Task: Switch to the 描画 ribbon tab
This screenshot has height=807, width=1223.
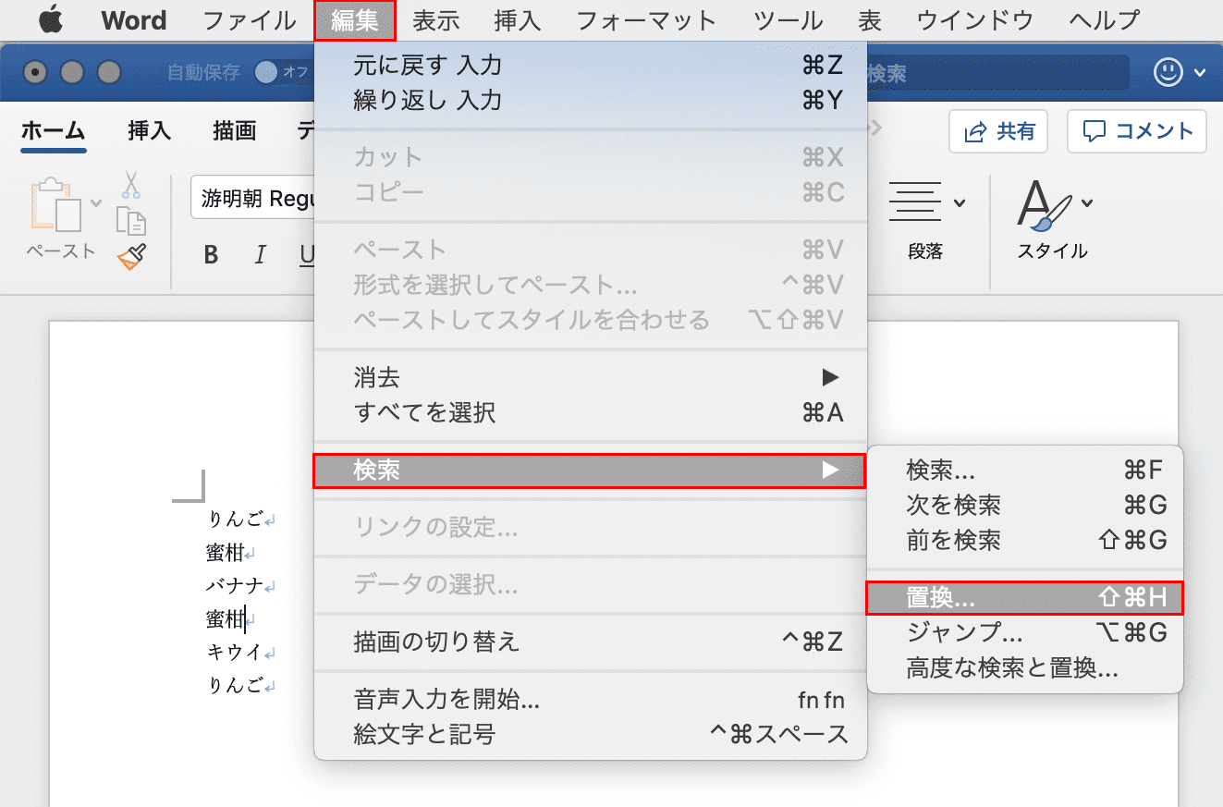Action: [x=235, y=131]
